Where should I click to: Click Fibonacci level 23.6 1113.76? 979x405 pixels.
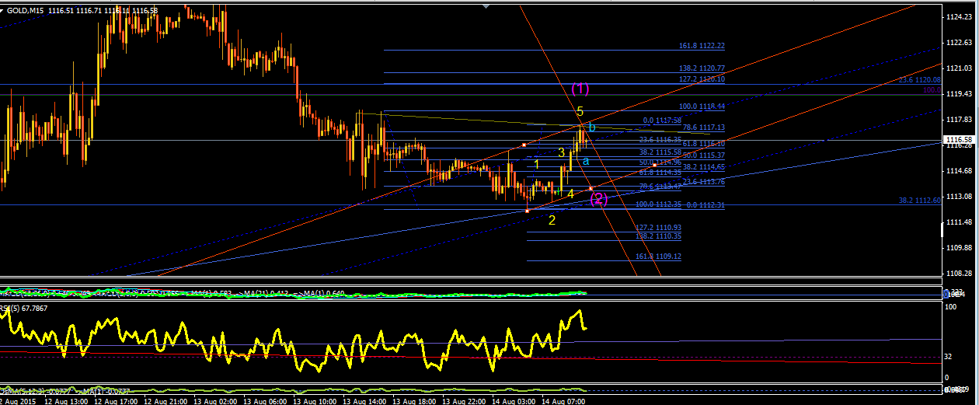703,181
